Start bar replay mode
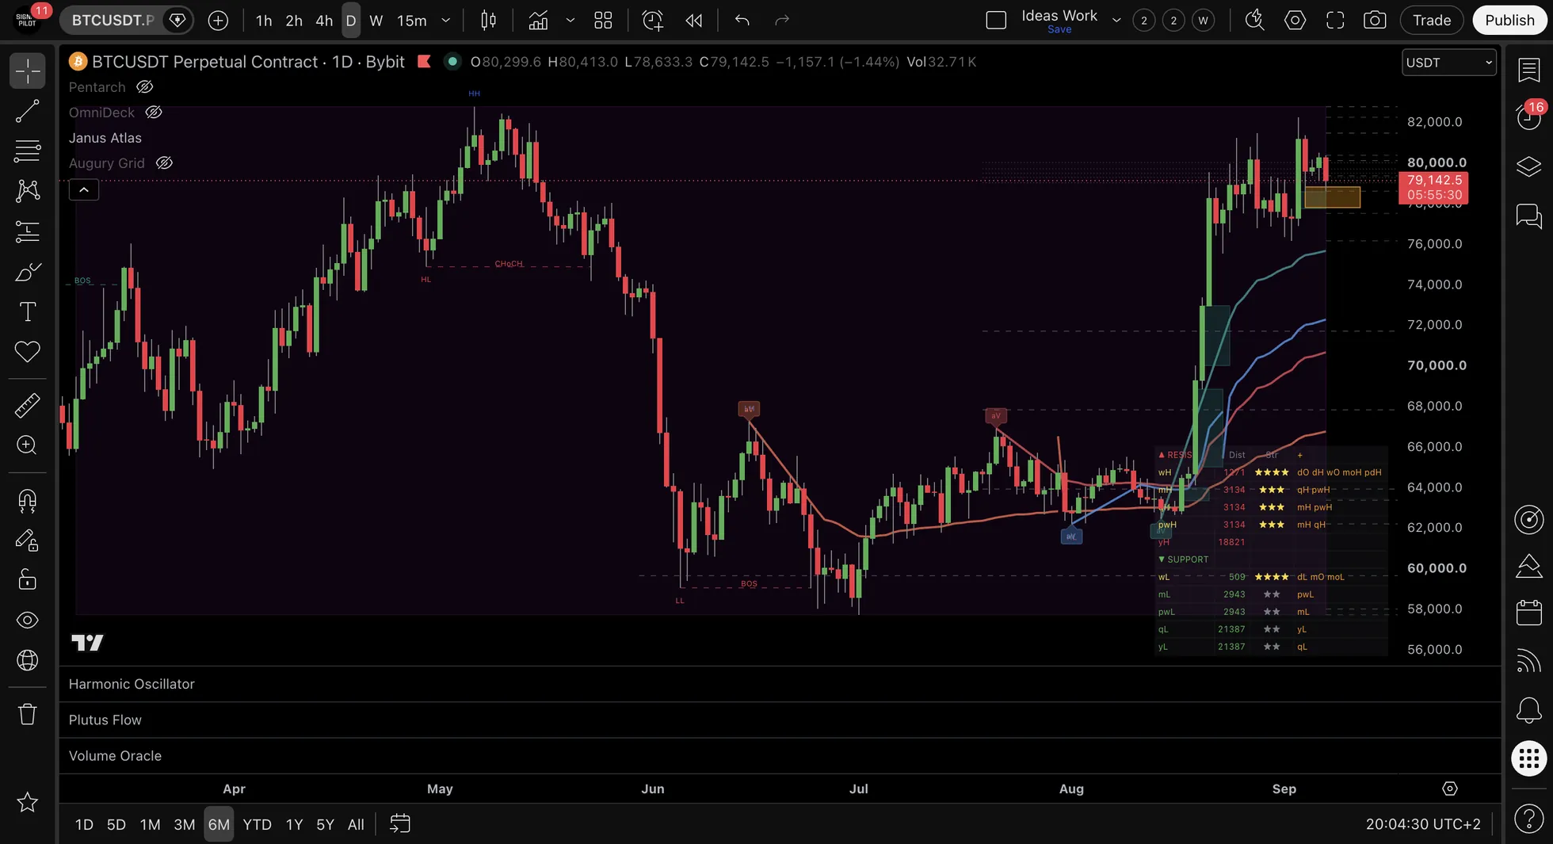This screenshot has width=1553, height=844. tap(694, 21)
